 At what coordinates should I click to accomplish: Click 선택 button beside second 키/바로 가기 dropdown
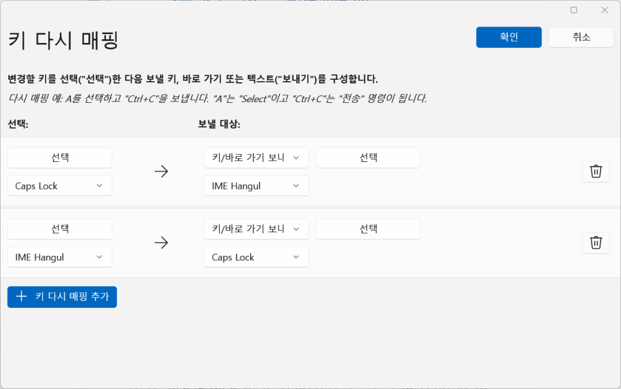click(368, 229)
